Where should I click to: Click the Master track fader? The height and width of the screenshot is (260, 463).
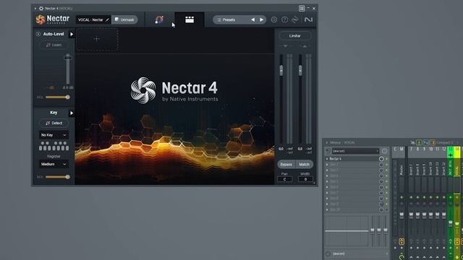[x=402, y=215]
